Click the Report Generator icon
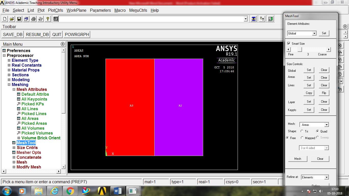 [x=41, y=19]
